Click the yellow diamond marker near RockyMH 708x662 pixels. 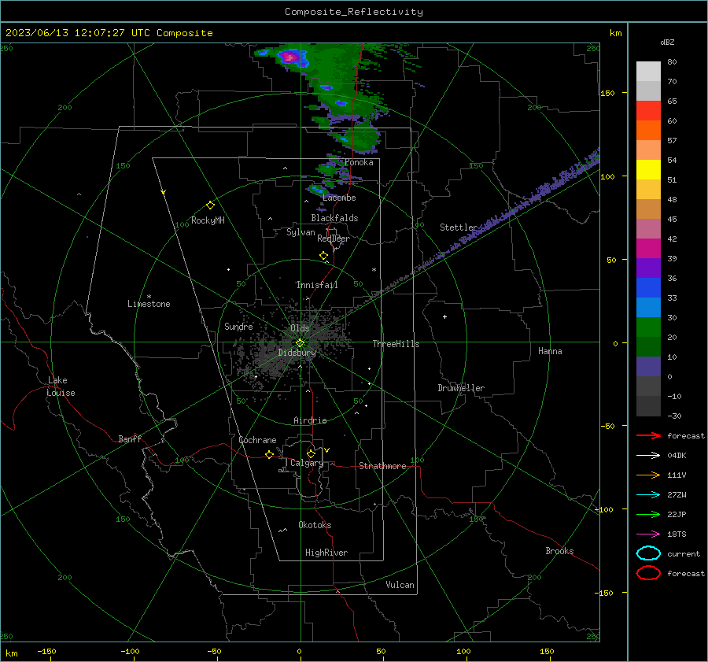(x=210, y=205)
